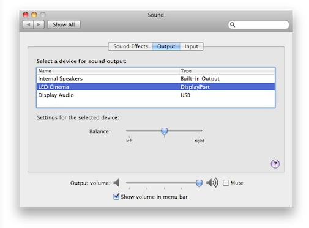Click the search magnifier icon
Image resolution: width=309 pixels, height=228 pixels.
pyautogui.click(x=233, y=24)
